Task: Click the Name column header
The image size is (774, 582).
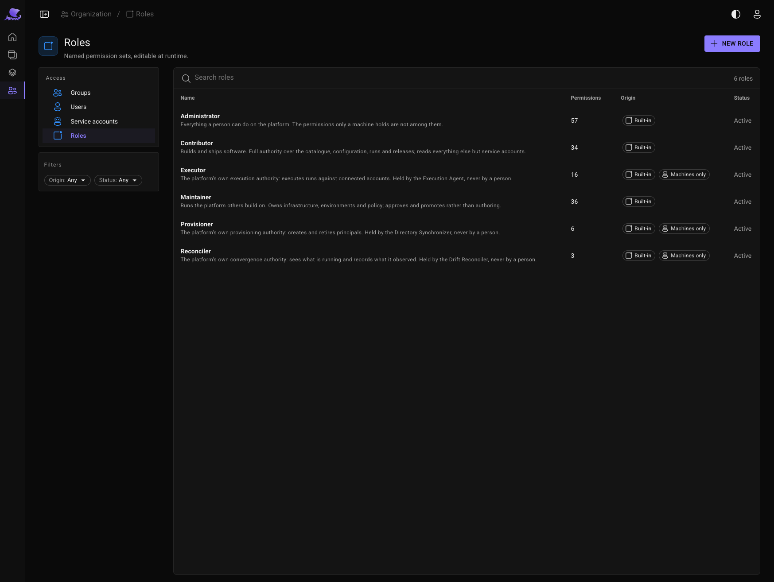Action: 187,98
